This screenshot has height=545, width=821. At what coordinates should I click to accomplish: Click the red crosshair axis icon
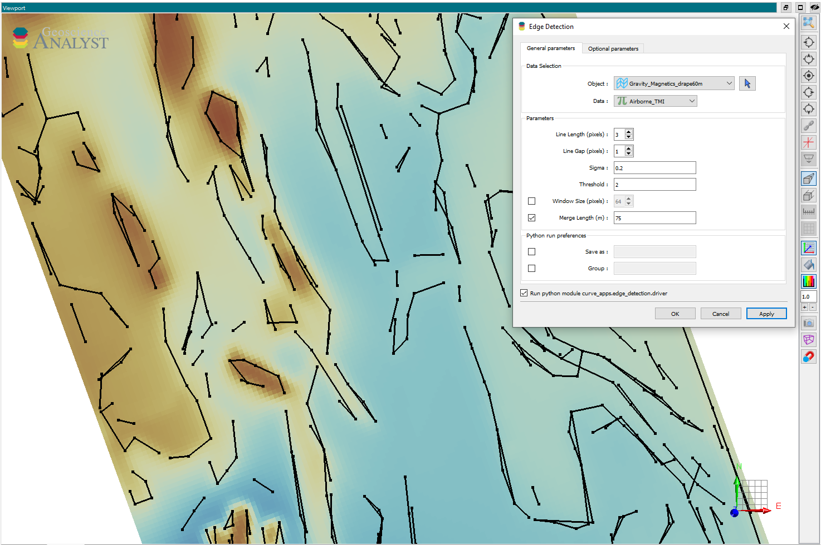809,142
